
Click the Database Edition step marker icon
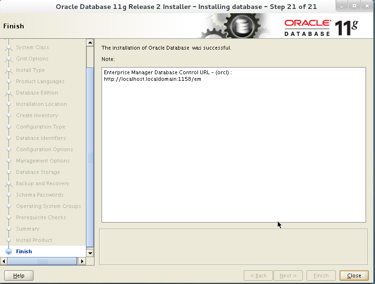point(9,93)
